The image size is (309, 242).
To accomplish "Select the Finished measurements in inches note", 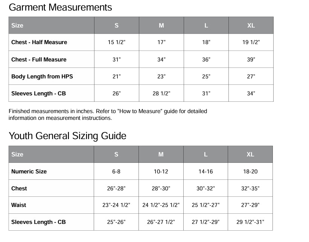I will [x=108, y=115].
